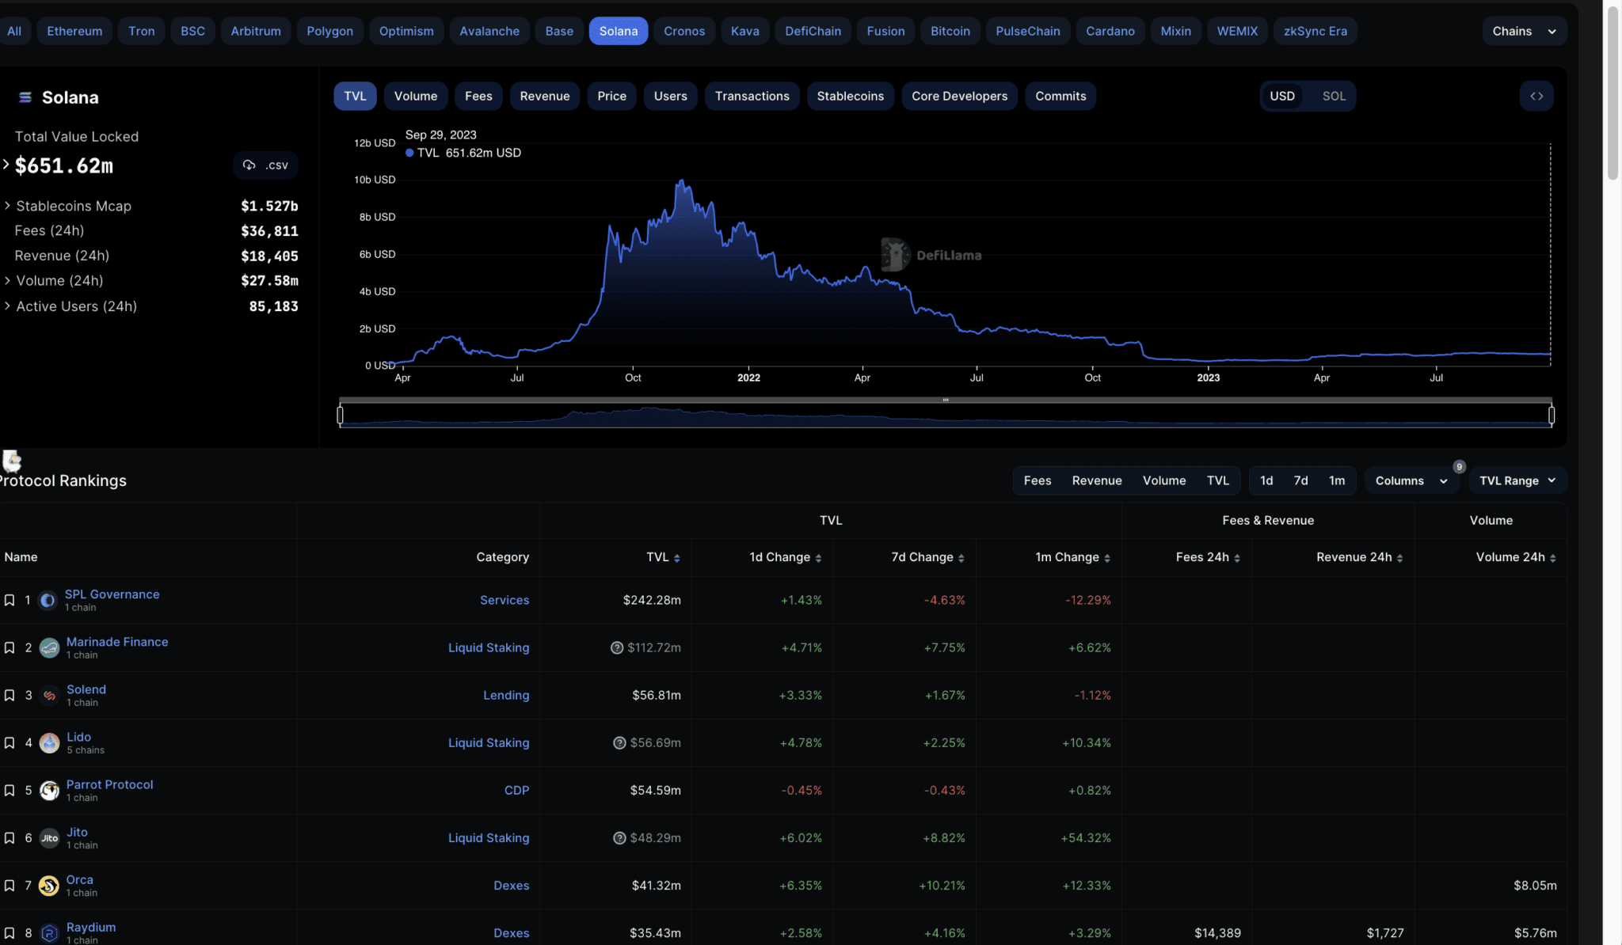The width and height of the screenshot is (1622, 945).
Task: Sort by the TVL column arrows
Action: (676, 558)
